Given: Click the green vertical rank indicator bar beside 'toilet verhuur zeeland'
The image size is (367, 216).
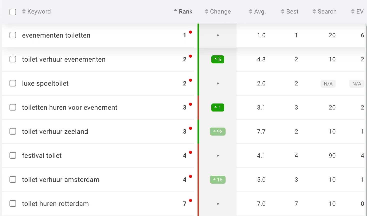Looking at the screenshot, I should coord(198,131).
